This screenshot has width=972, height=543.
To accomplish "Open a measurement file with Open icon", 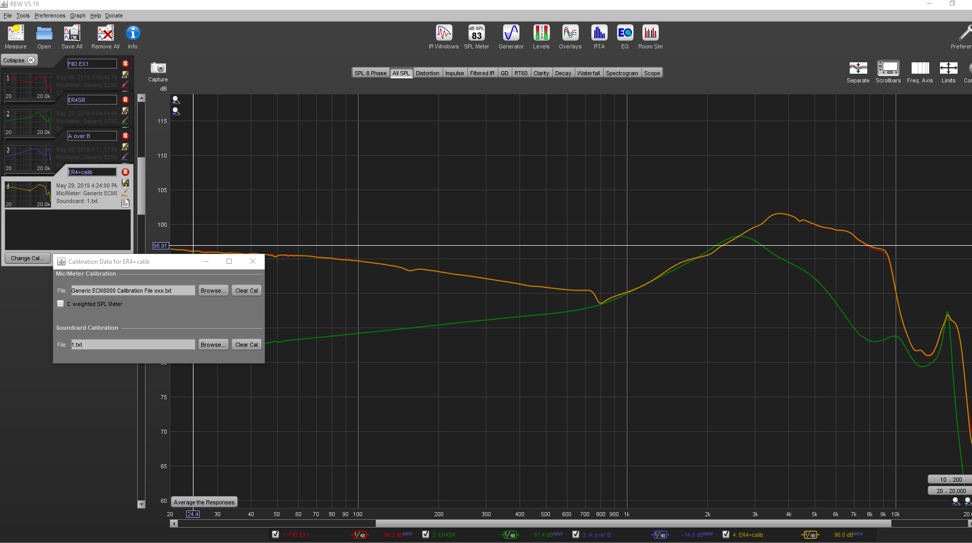I will [x=44, y=37].
